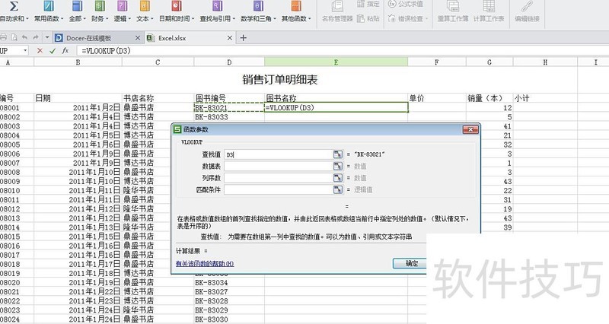Click the 匹配条件 input field

tap(279, 189)
